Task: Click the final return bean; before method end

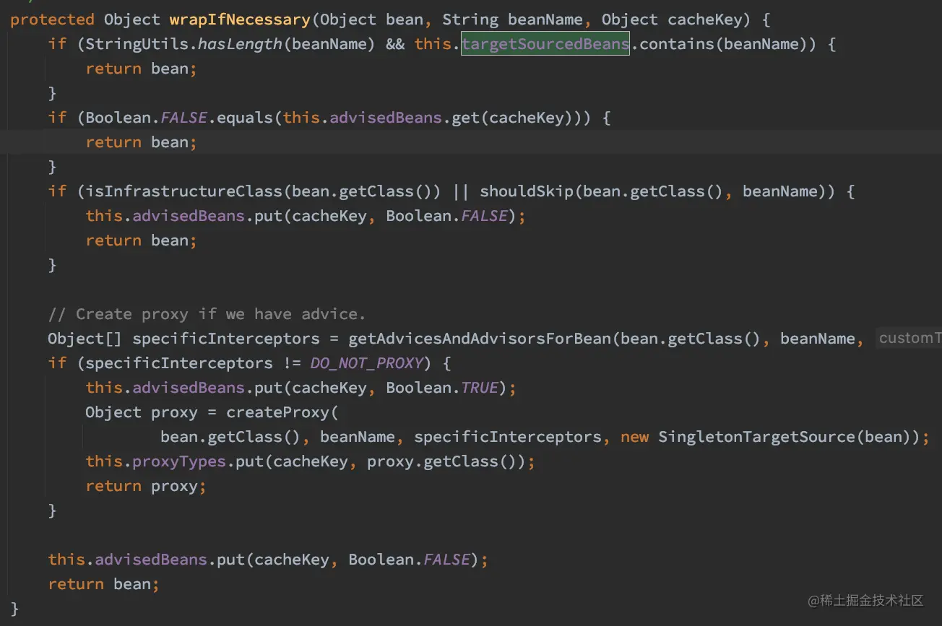Action: point(103,584)
